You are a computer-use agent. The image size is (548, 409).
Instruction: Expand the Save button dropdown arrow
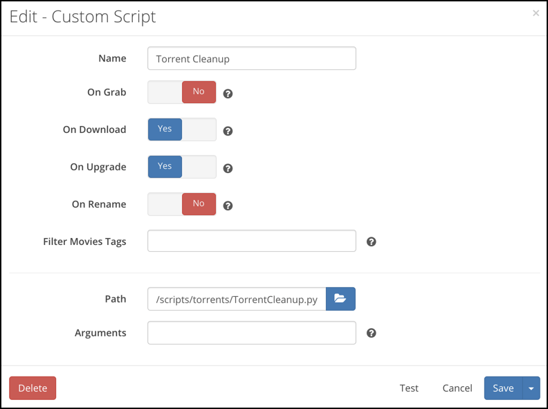tap(531, 388)
